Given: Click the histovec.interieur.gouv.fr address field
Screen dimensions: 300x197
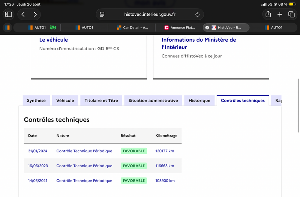Looking at the screenshot, I should click(x=150, y=14).
